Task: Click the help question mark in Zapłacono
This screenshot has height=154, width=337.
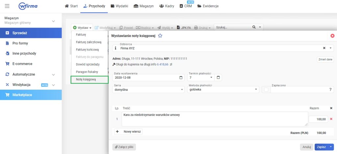Action: (x=330, y=89)
